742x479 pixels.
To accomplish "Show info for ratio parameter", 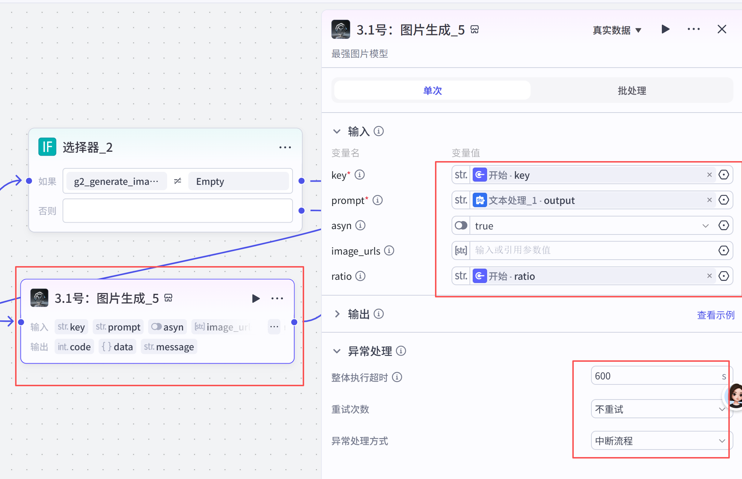I will tap(360, 276).
